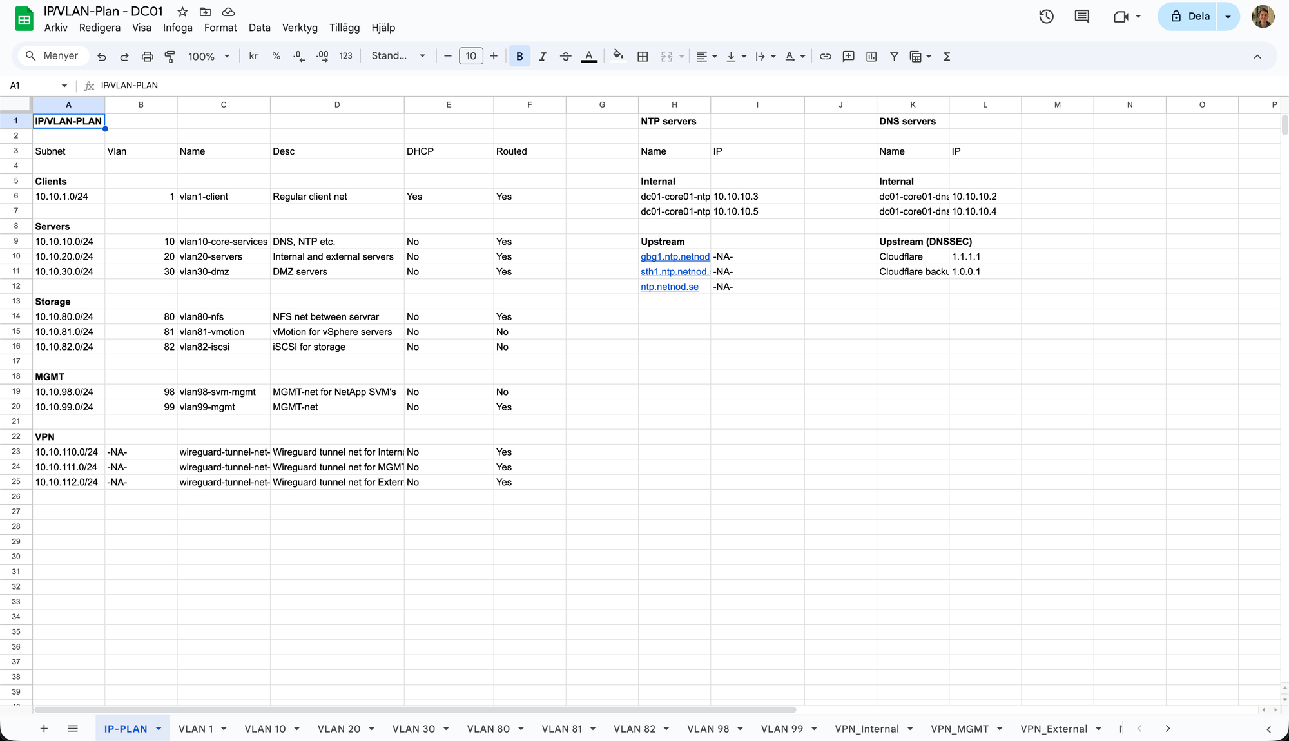This screenshot has width=1289, height=741.
Task: Open the text color picker
Action: (x=589, y=57)
